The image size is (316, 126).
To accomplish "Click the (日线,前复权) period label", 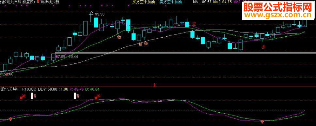I will coord(24,2).
